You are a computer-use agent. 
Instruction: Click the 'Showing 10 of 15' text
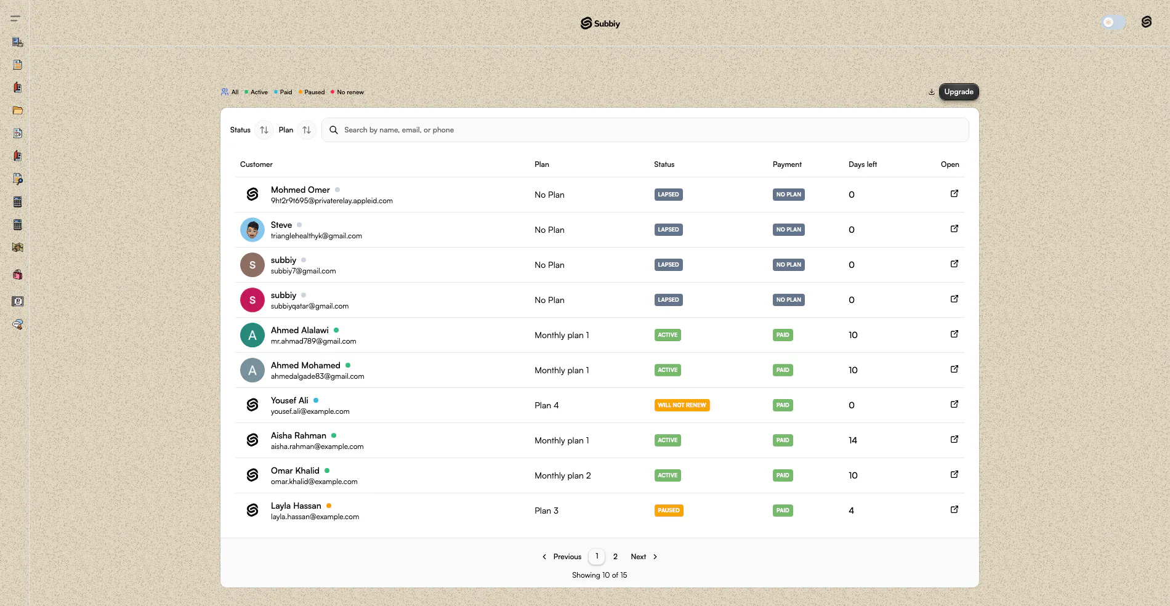point(599,575)
